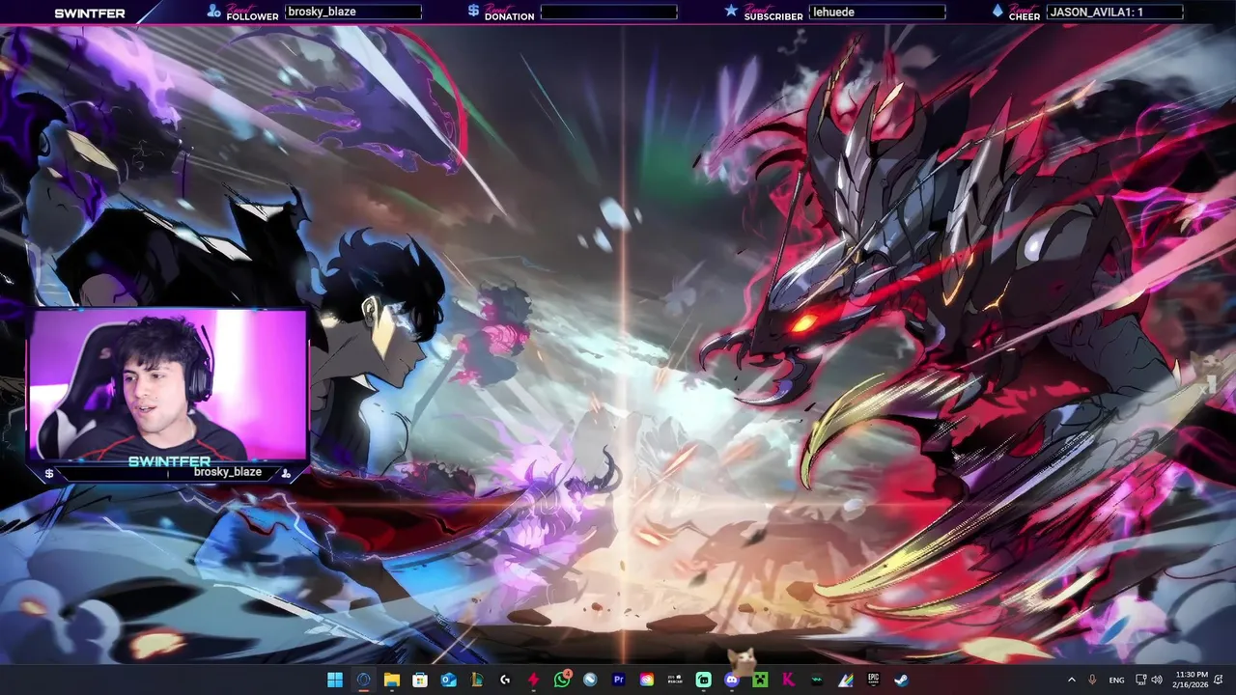The image size is (1236, 695).
Task: Click the blue-gray circular app icon
Action: click(x=590, y=680)
